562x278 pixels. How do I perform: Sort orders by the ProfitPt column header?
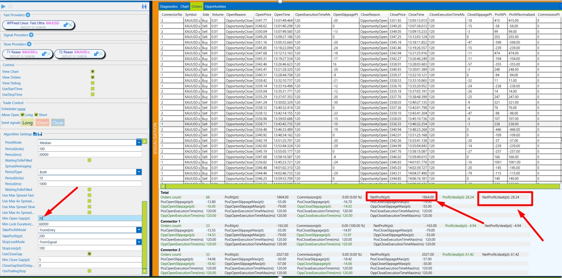pos(500,15)
